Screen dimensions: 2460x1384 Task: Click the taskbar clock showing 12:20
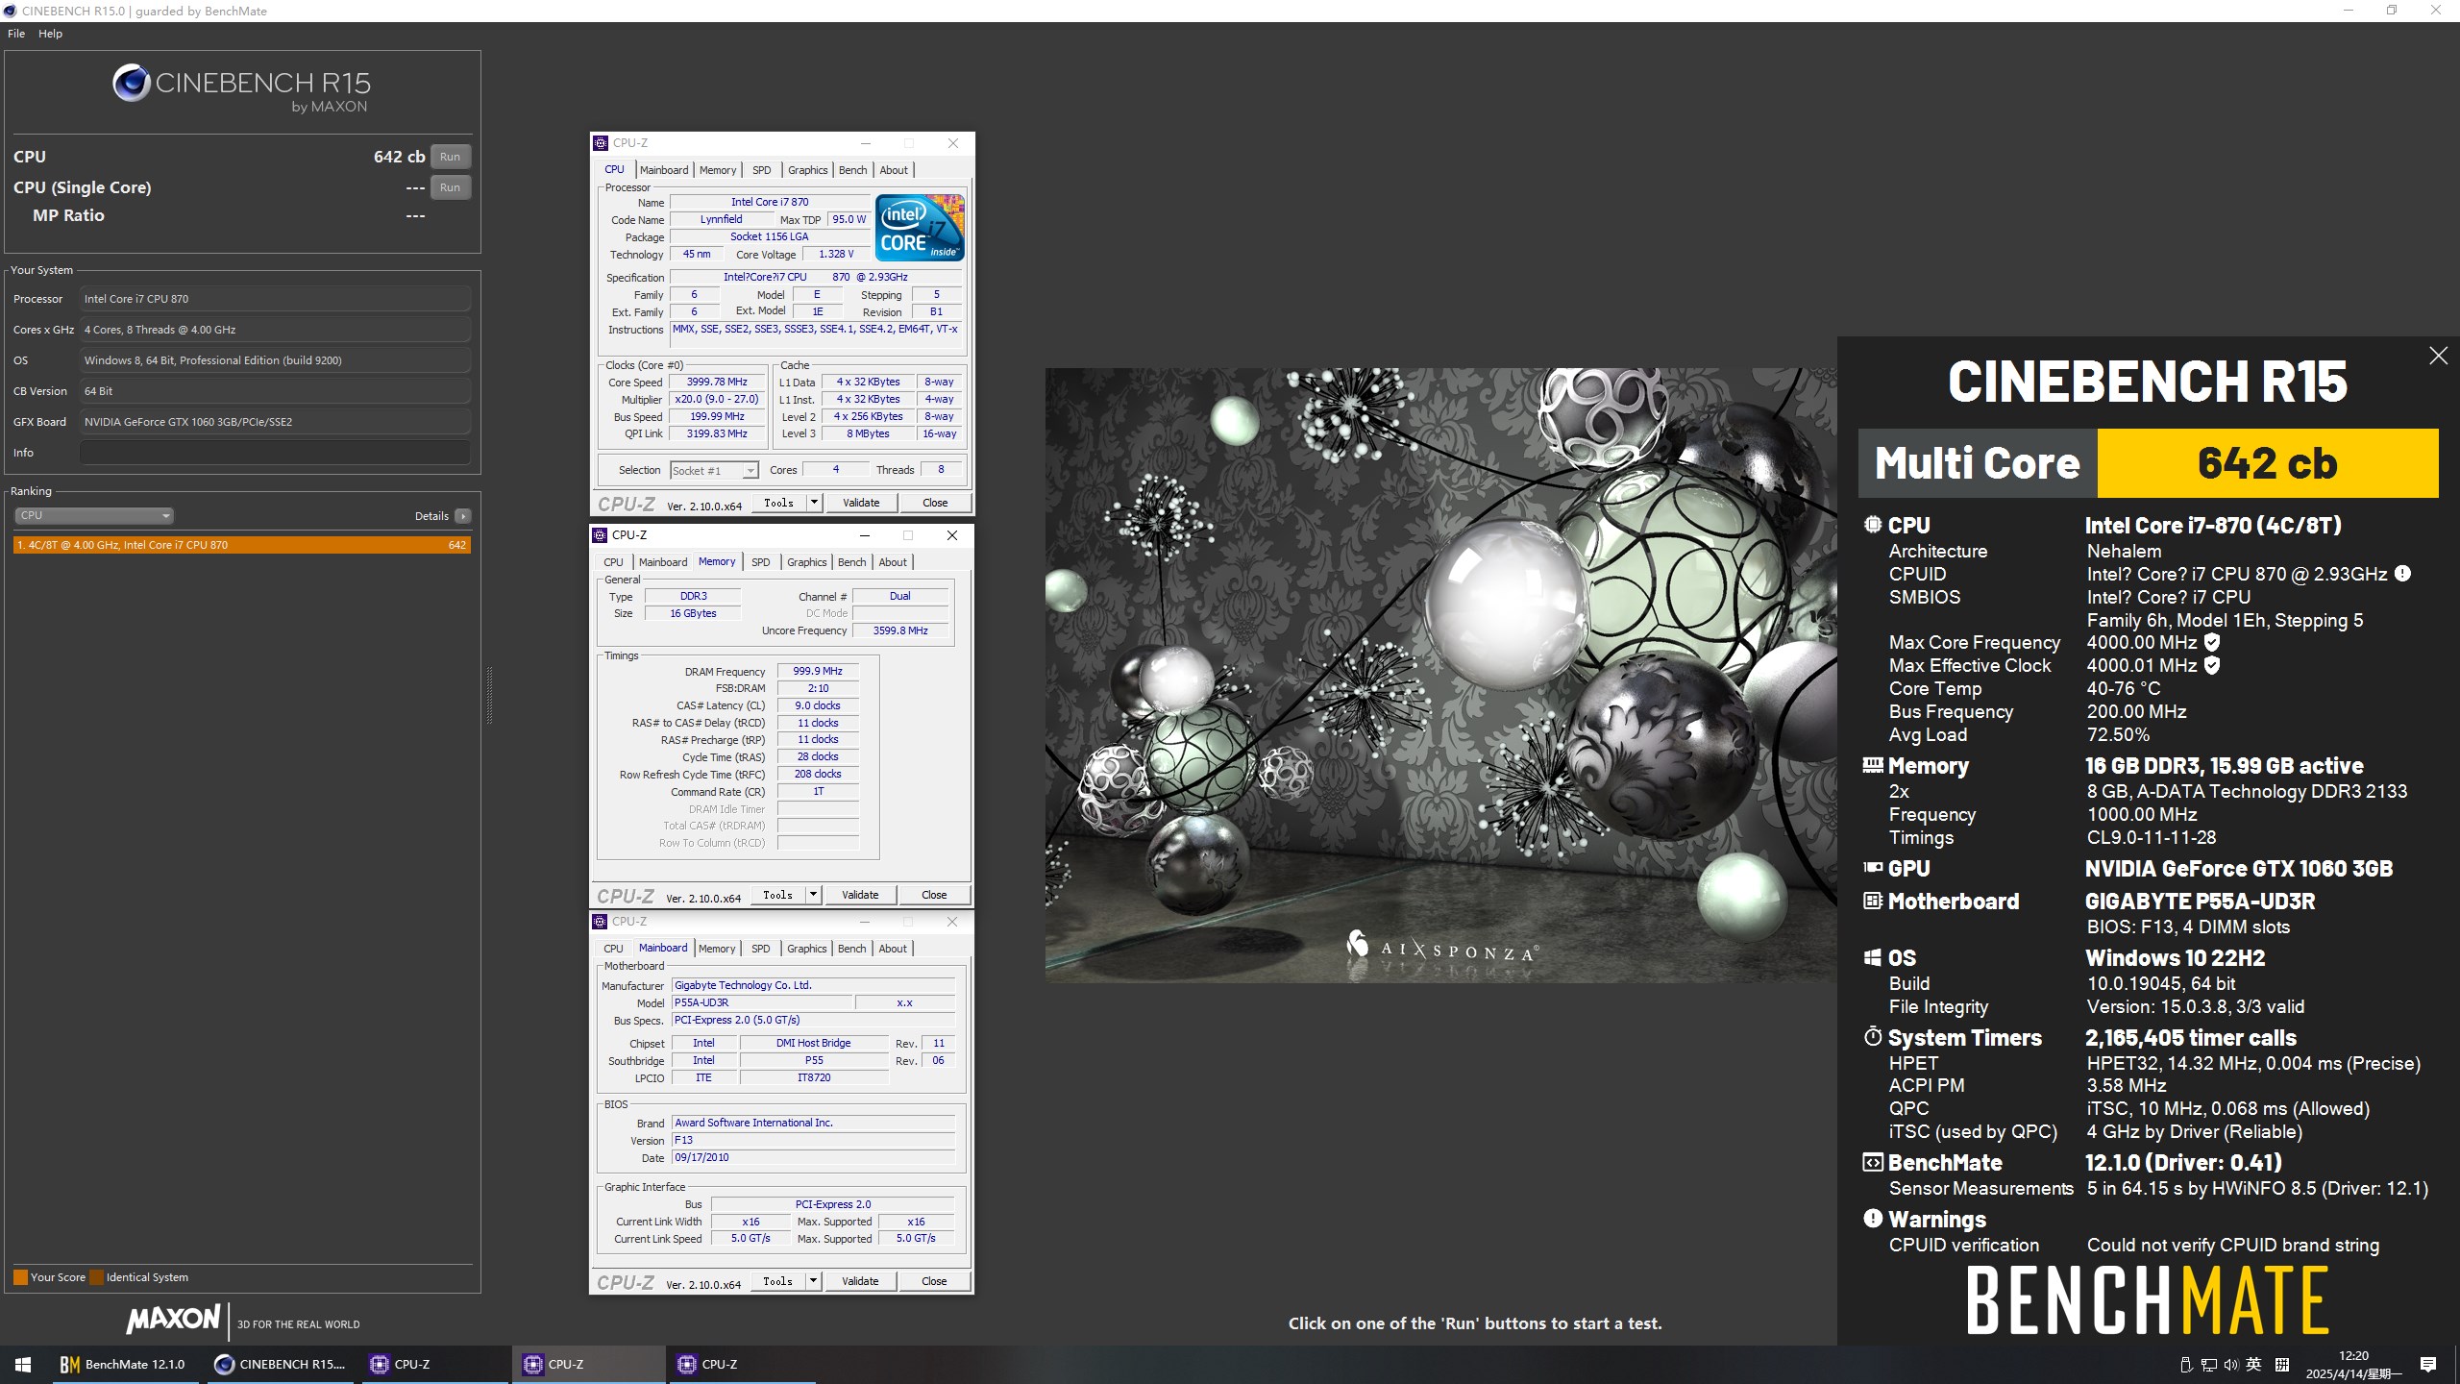2353,1365
